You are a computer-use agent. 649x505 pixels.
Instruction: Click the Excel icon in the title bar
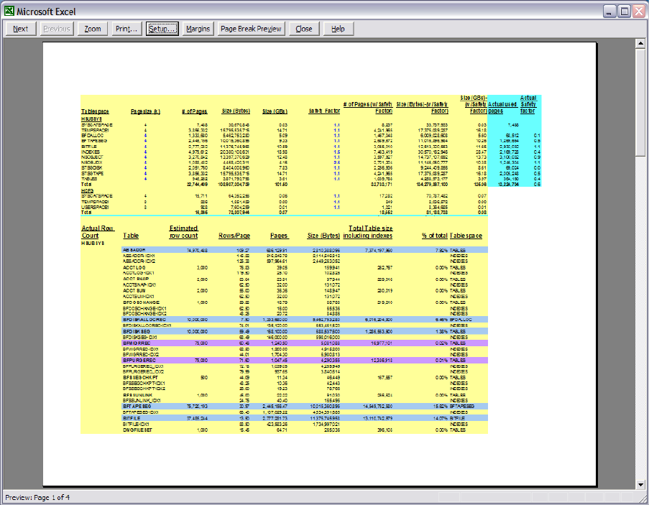pyautogui.click(x=9, y=11)
